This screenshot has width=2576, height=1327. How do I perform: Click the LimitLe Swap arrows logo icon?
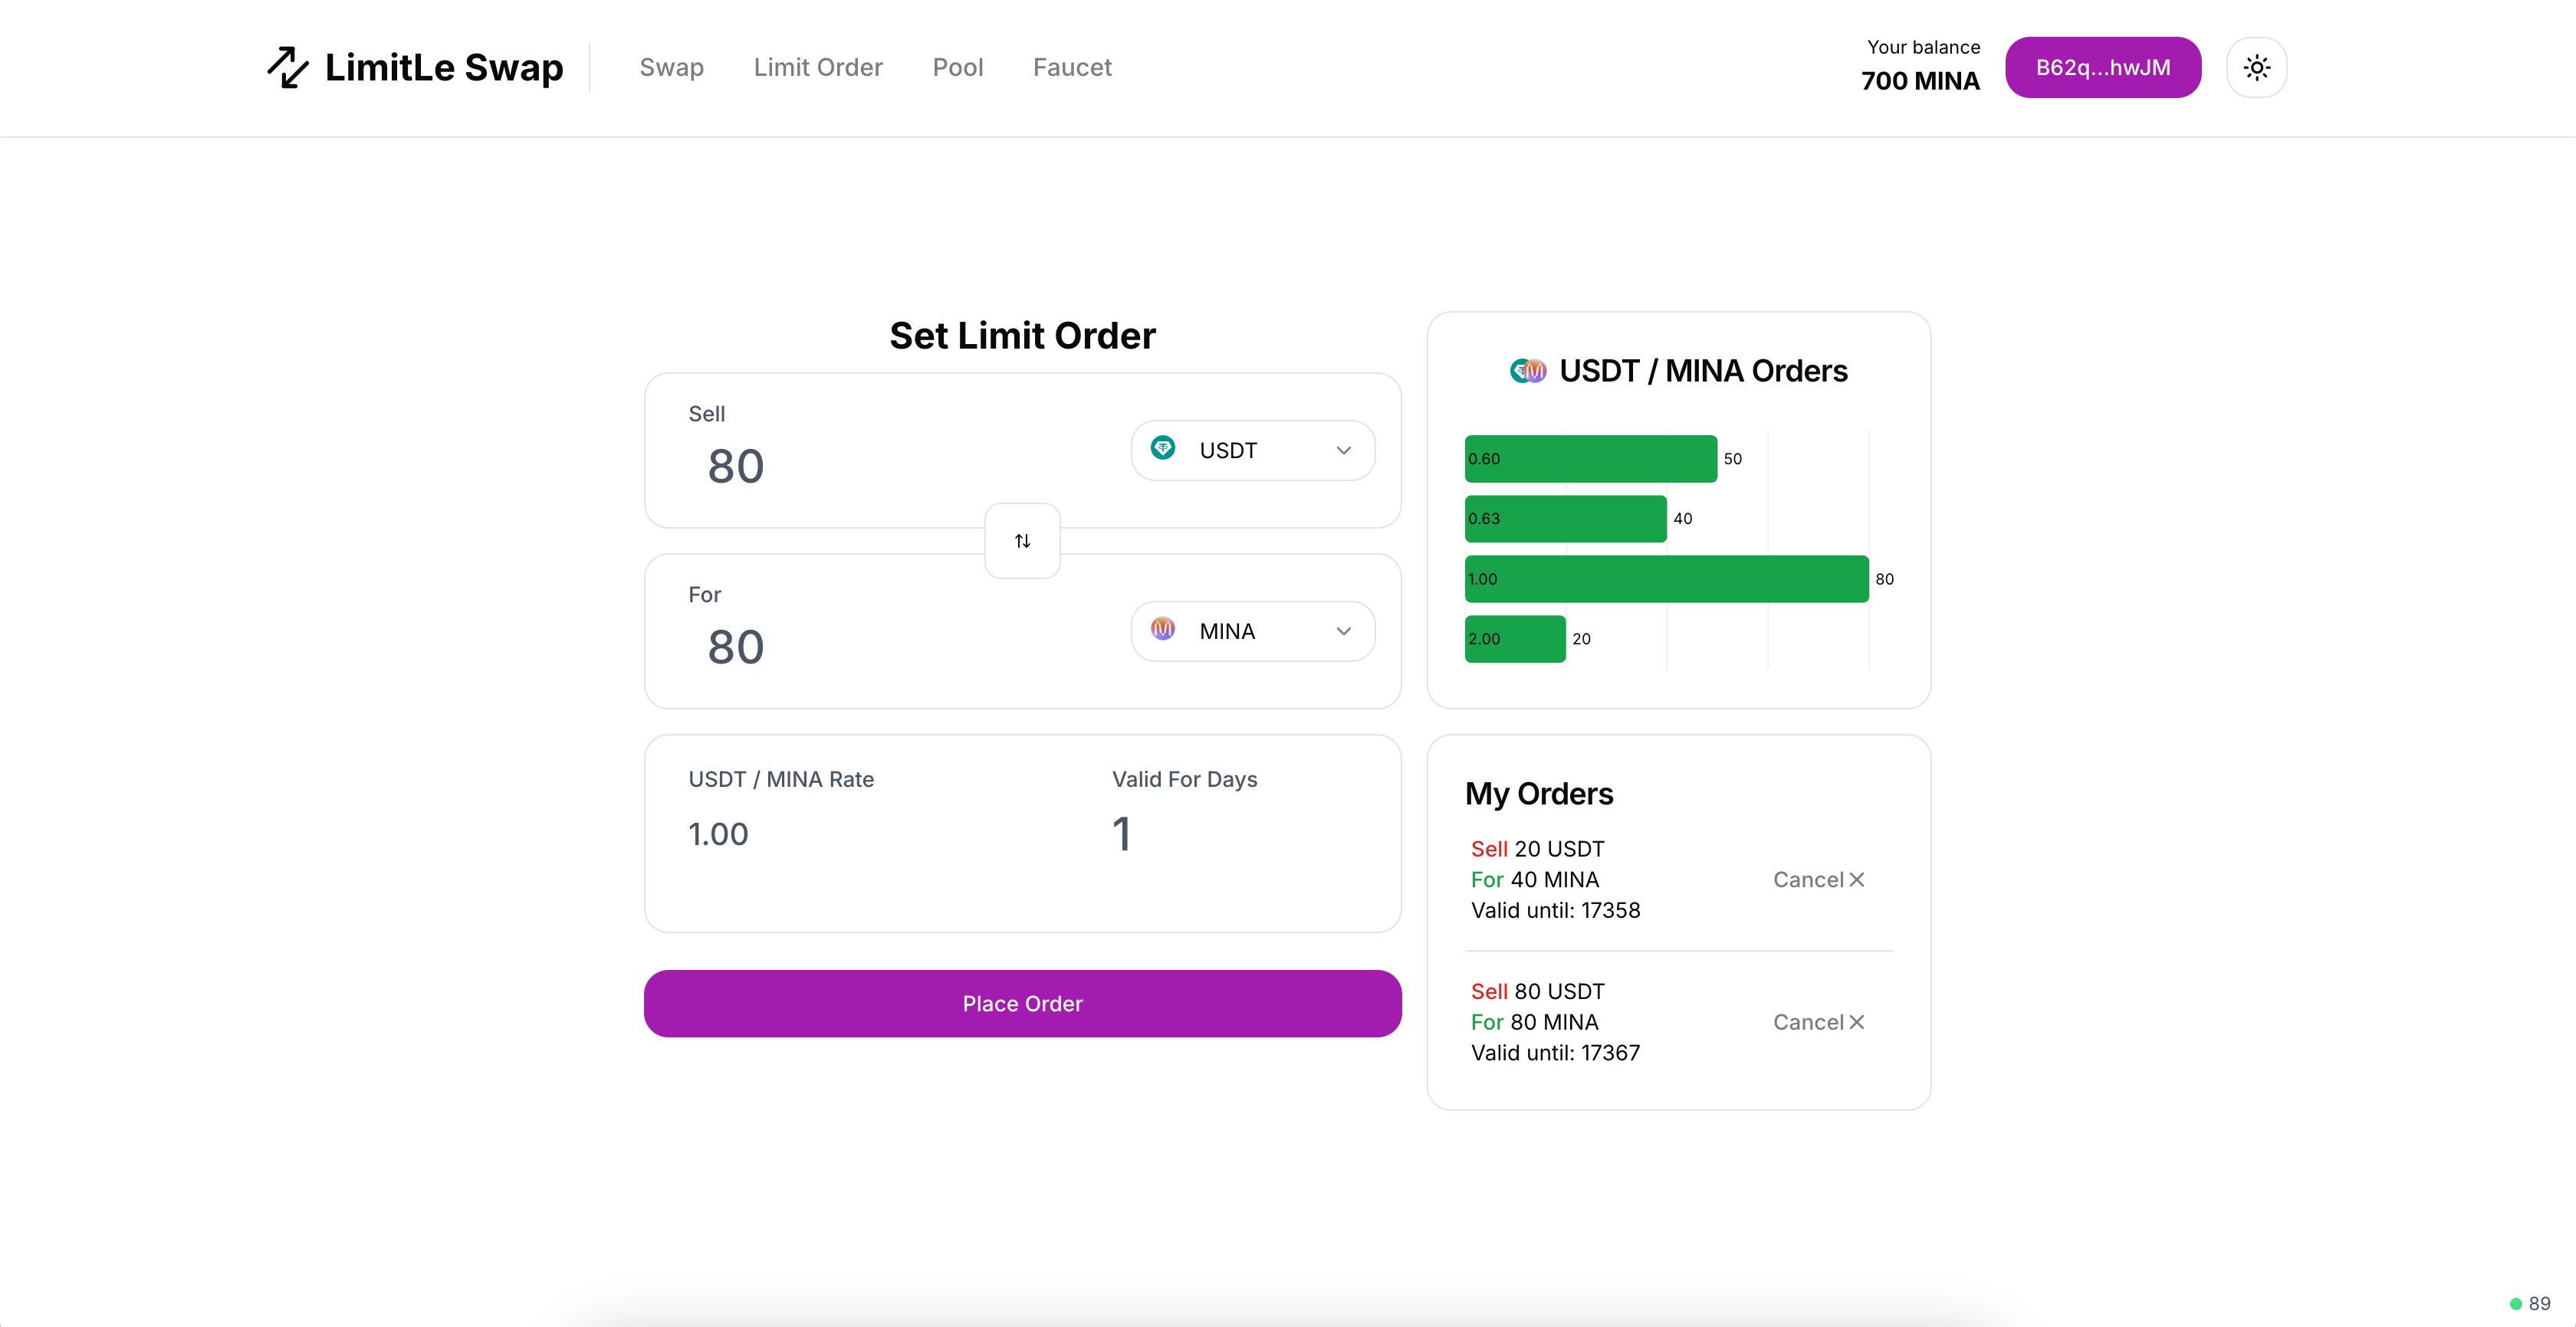pos(288,67)
